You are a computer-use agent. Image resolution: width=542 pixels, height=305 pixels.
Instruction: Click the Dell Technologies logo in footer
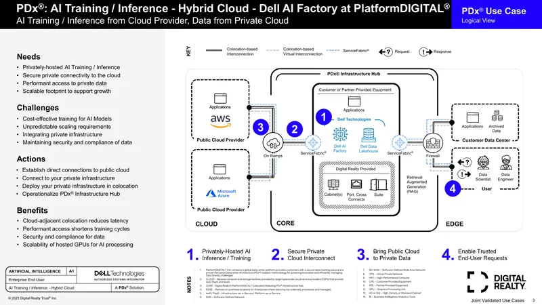click(119, 275)
